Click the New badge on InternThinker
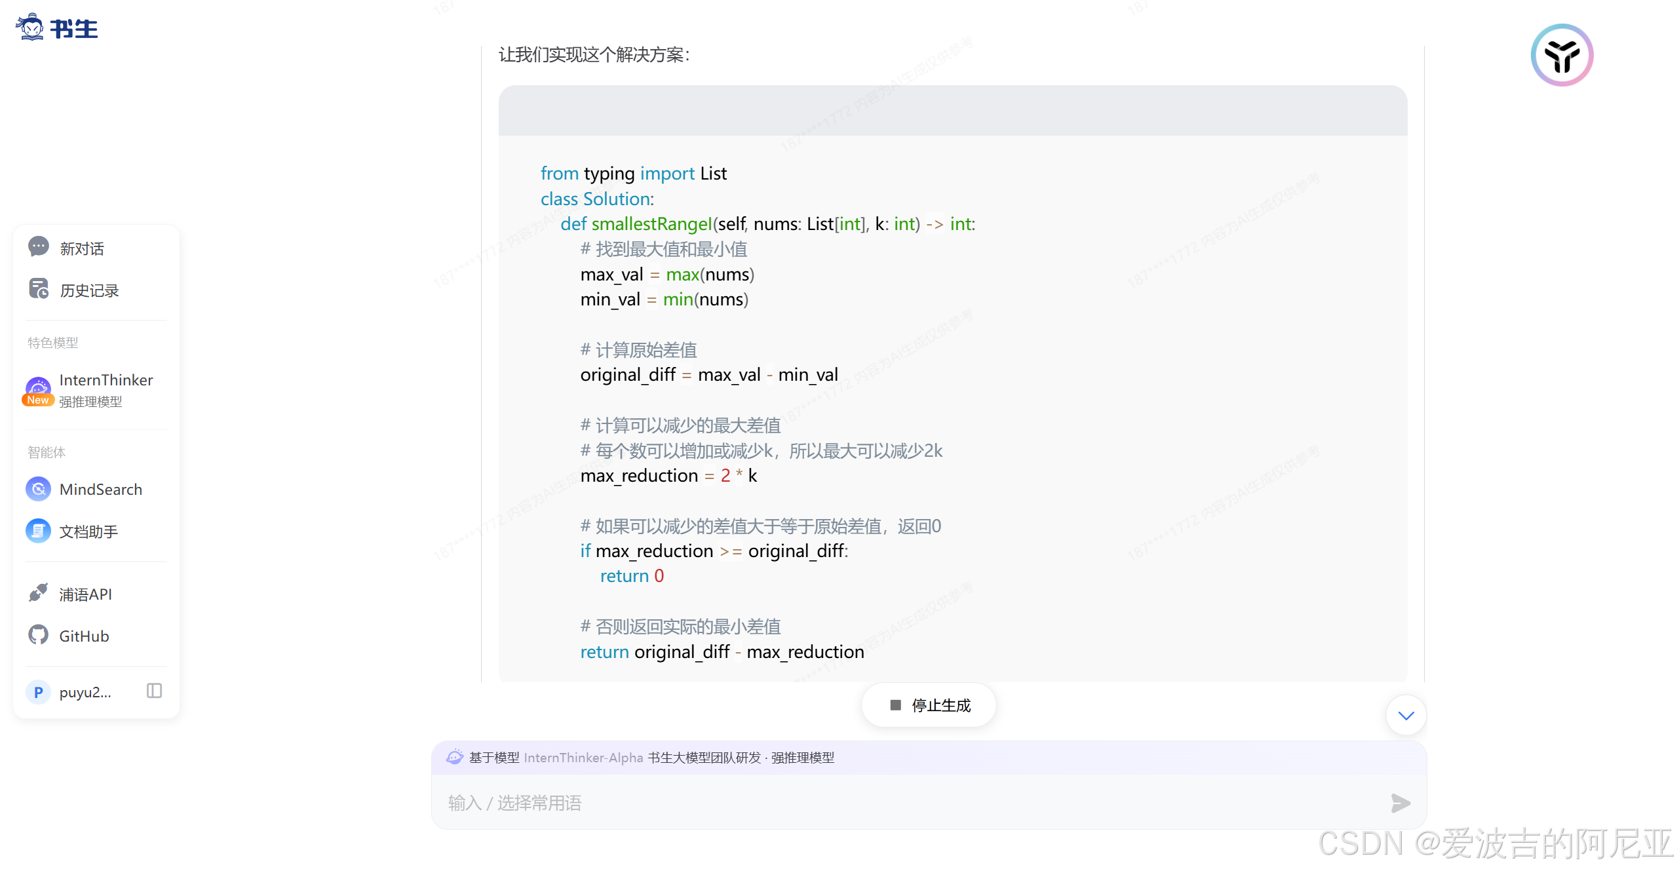The height and width of the screenshot is (871, 1677). [38, 400]
